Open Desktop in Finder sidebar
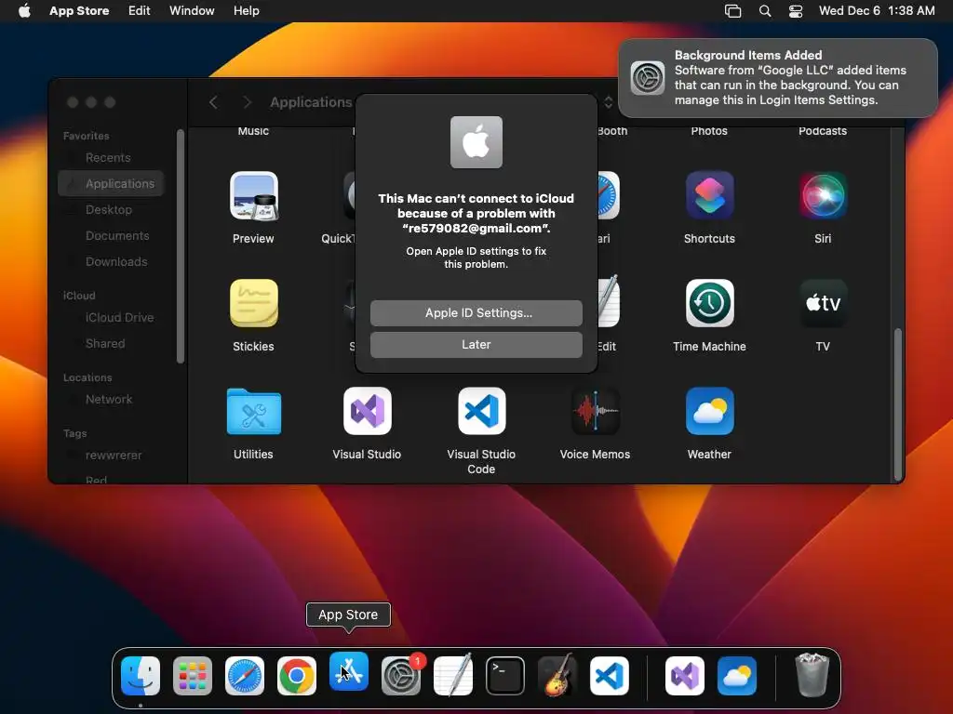 pyautogui.click(x=112, y=209)
